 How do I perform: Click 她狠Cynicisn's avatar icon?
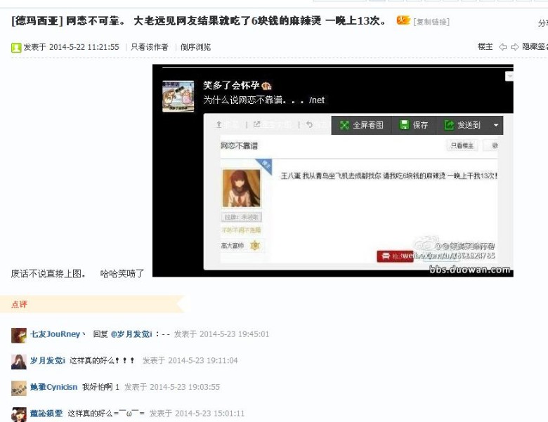pyautogui.click(x=19, y=388)
